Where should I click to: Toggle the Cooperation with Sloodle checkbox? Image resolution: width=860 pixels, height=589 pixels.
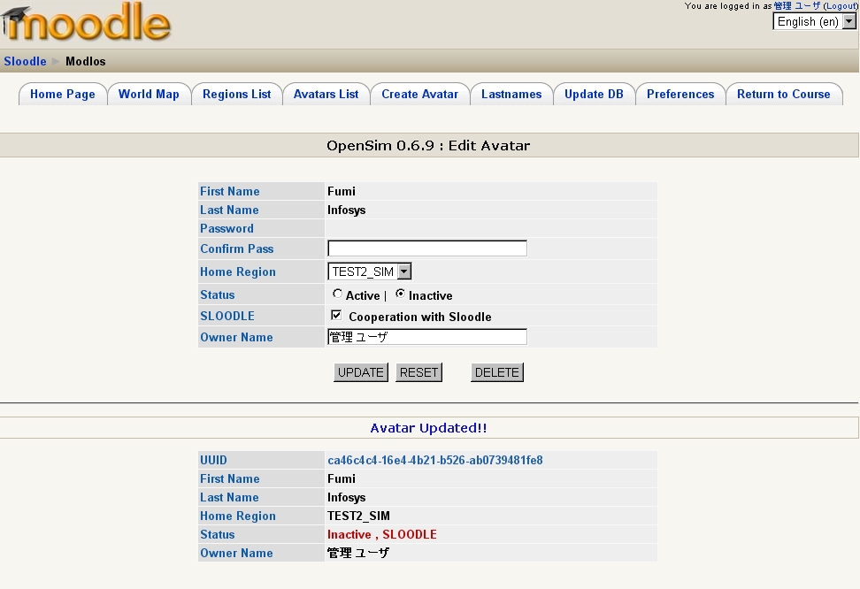click(336, 316)
